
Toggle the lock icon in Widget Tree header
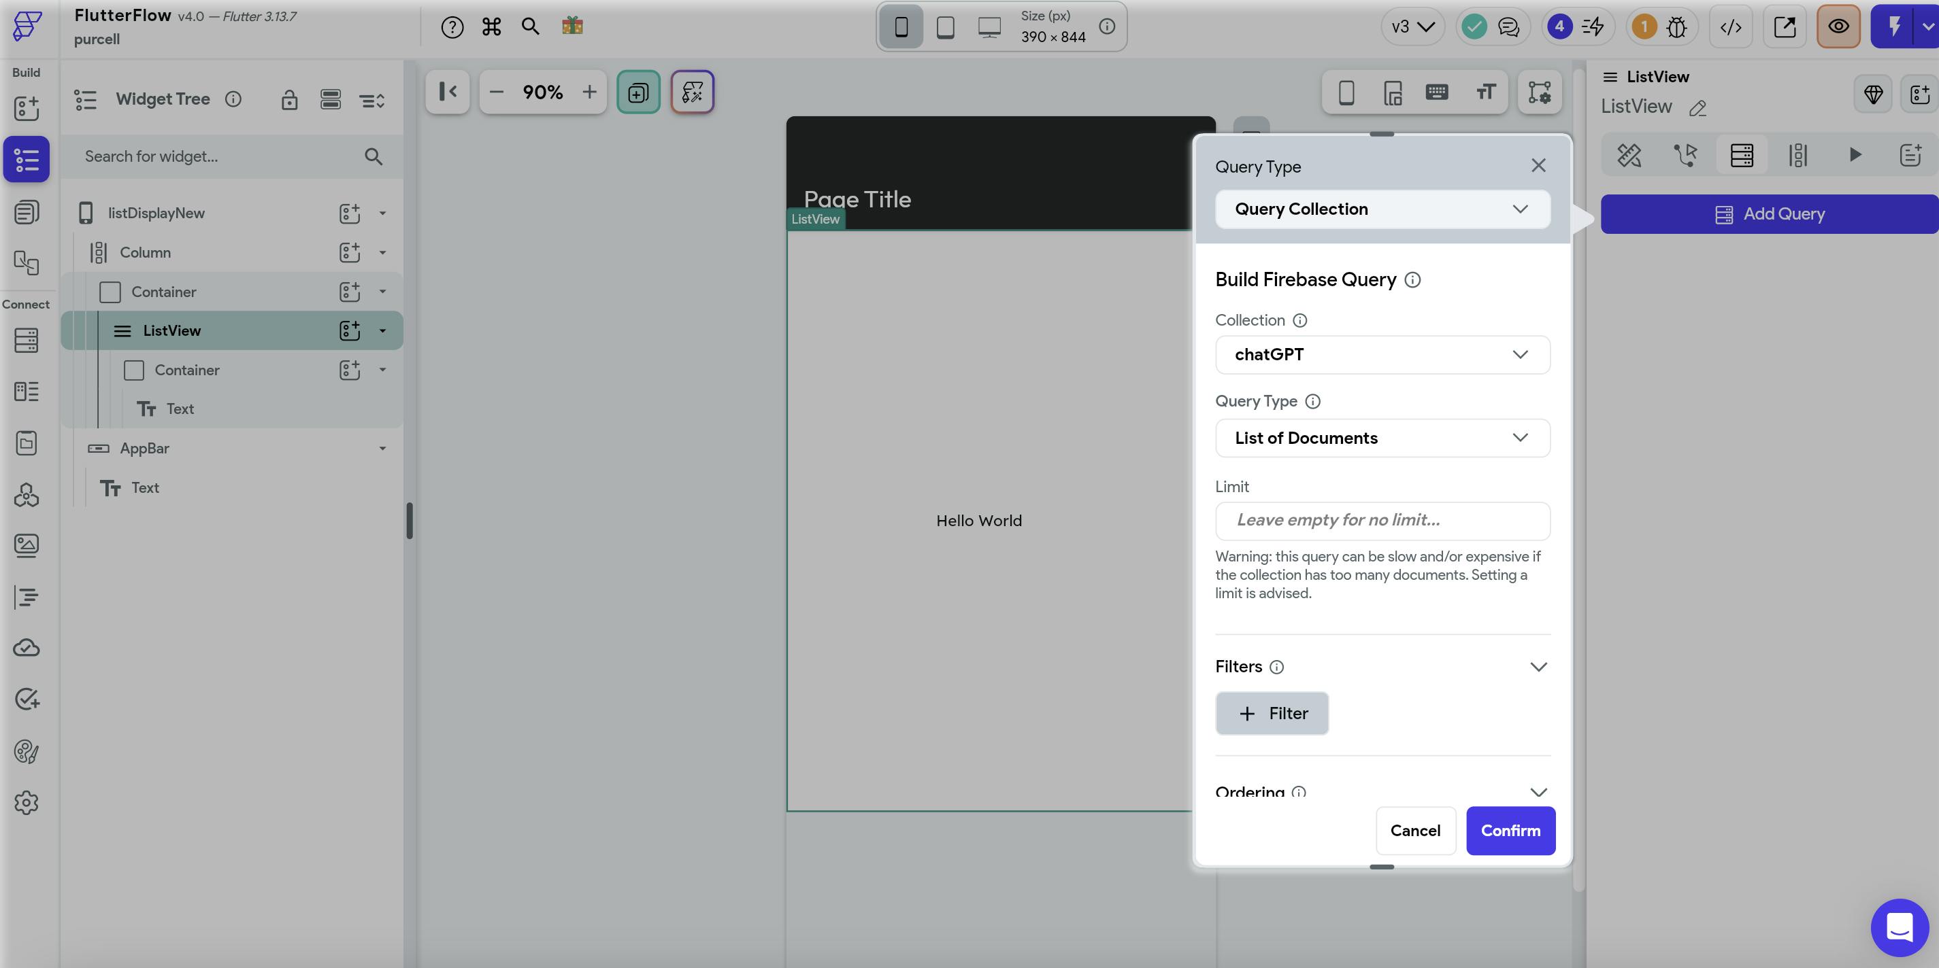[x=289, y=99]
